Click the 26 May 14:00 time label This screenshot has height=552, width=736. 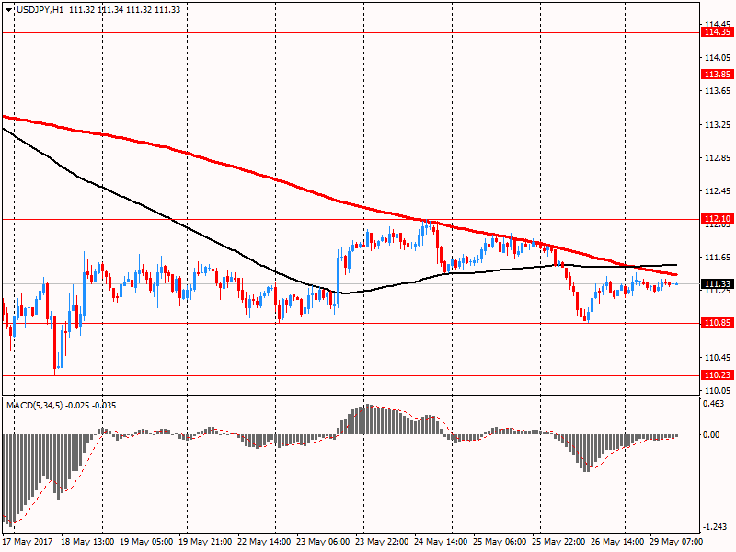click(617, 541)
